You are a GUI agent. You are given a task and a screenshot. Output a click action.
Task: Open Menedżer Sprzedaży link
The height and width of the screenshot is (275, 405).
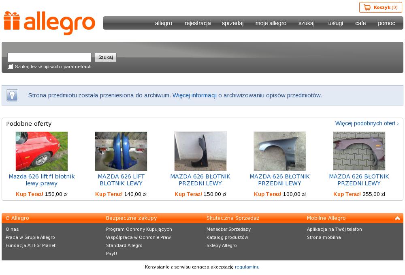228,229
